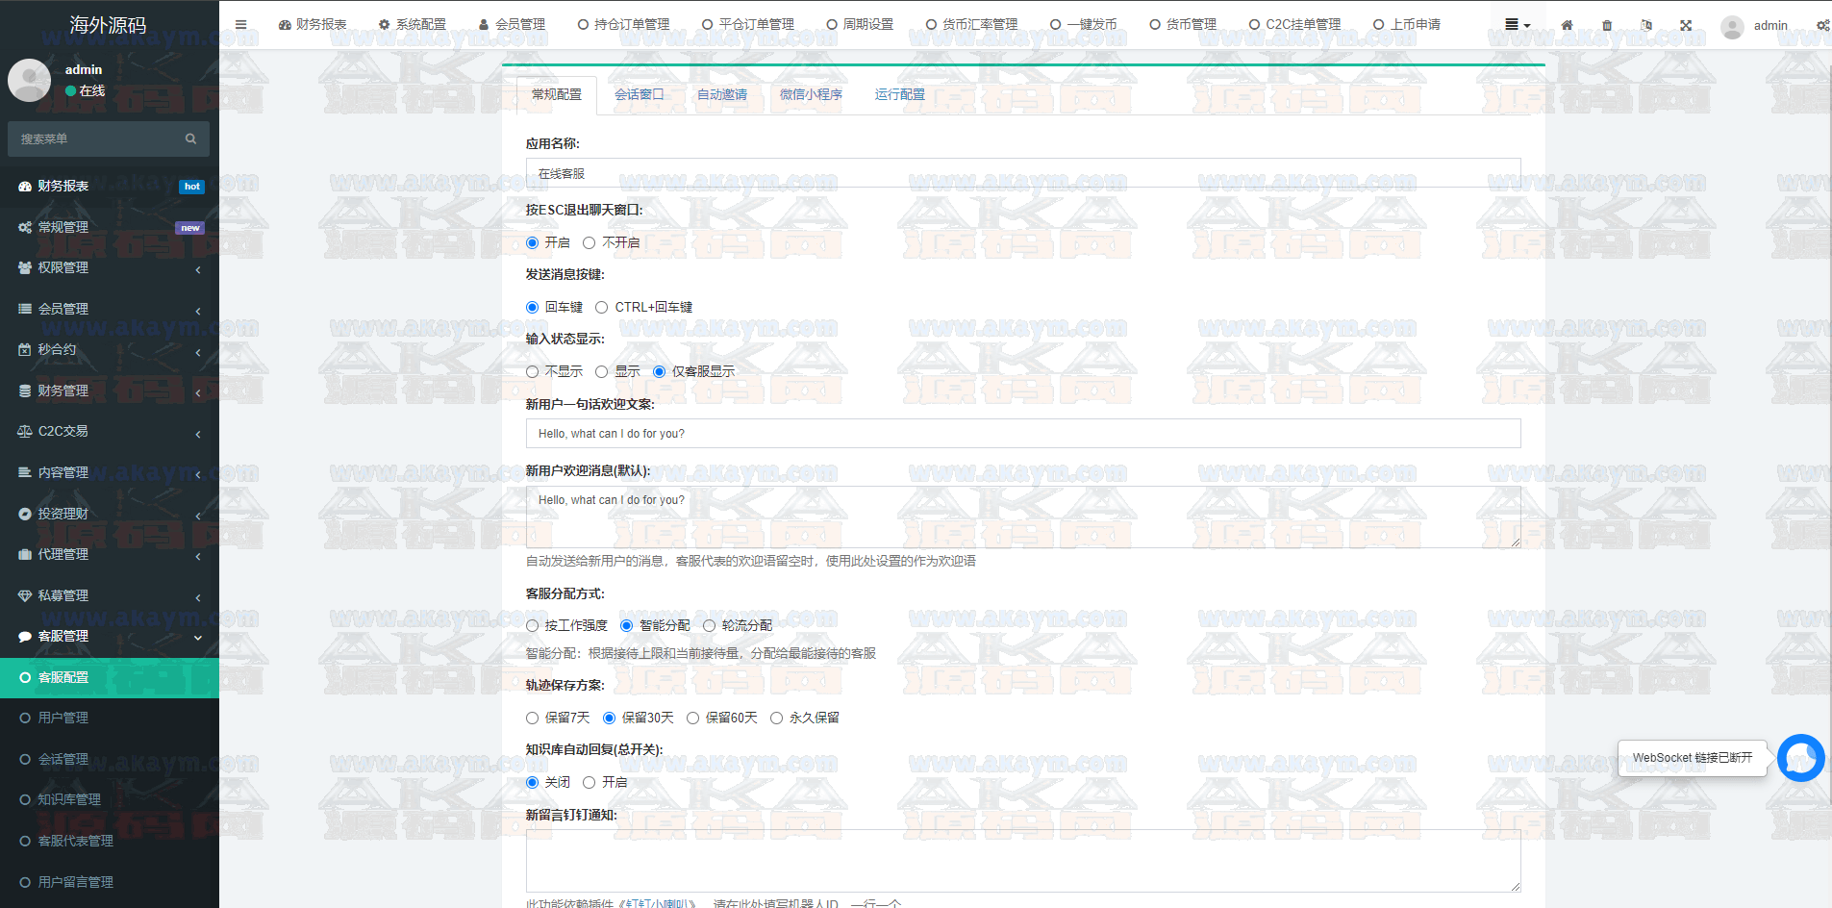Open settings gears icon at top right
This screenshot has height=908, width=1832.
(1822, 25)
